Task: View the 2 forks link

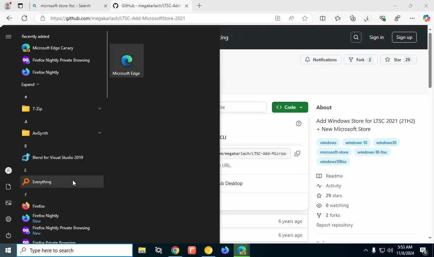Action: pyautogui.click(x=333, y=215)
